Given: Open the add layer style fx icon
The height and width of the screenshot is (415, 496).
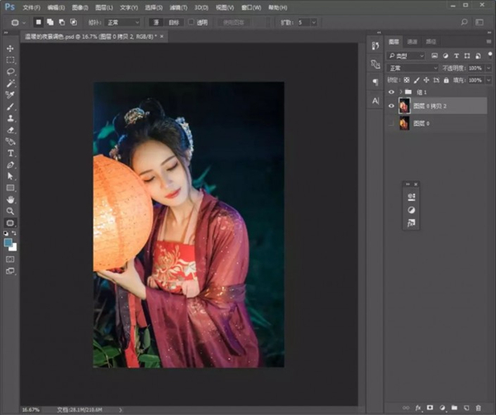Looking at the screenshot, I should click(x=419, y=408).
